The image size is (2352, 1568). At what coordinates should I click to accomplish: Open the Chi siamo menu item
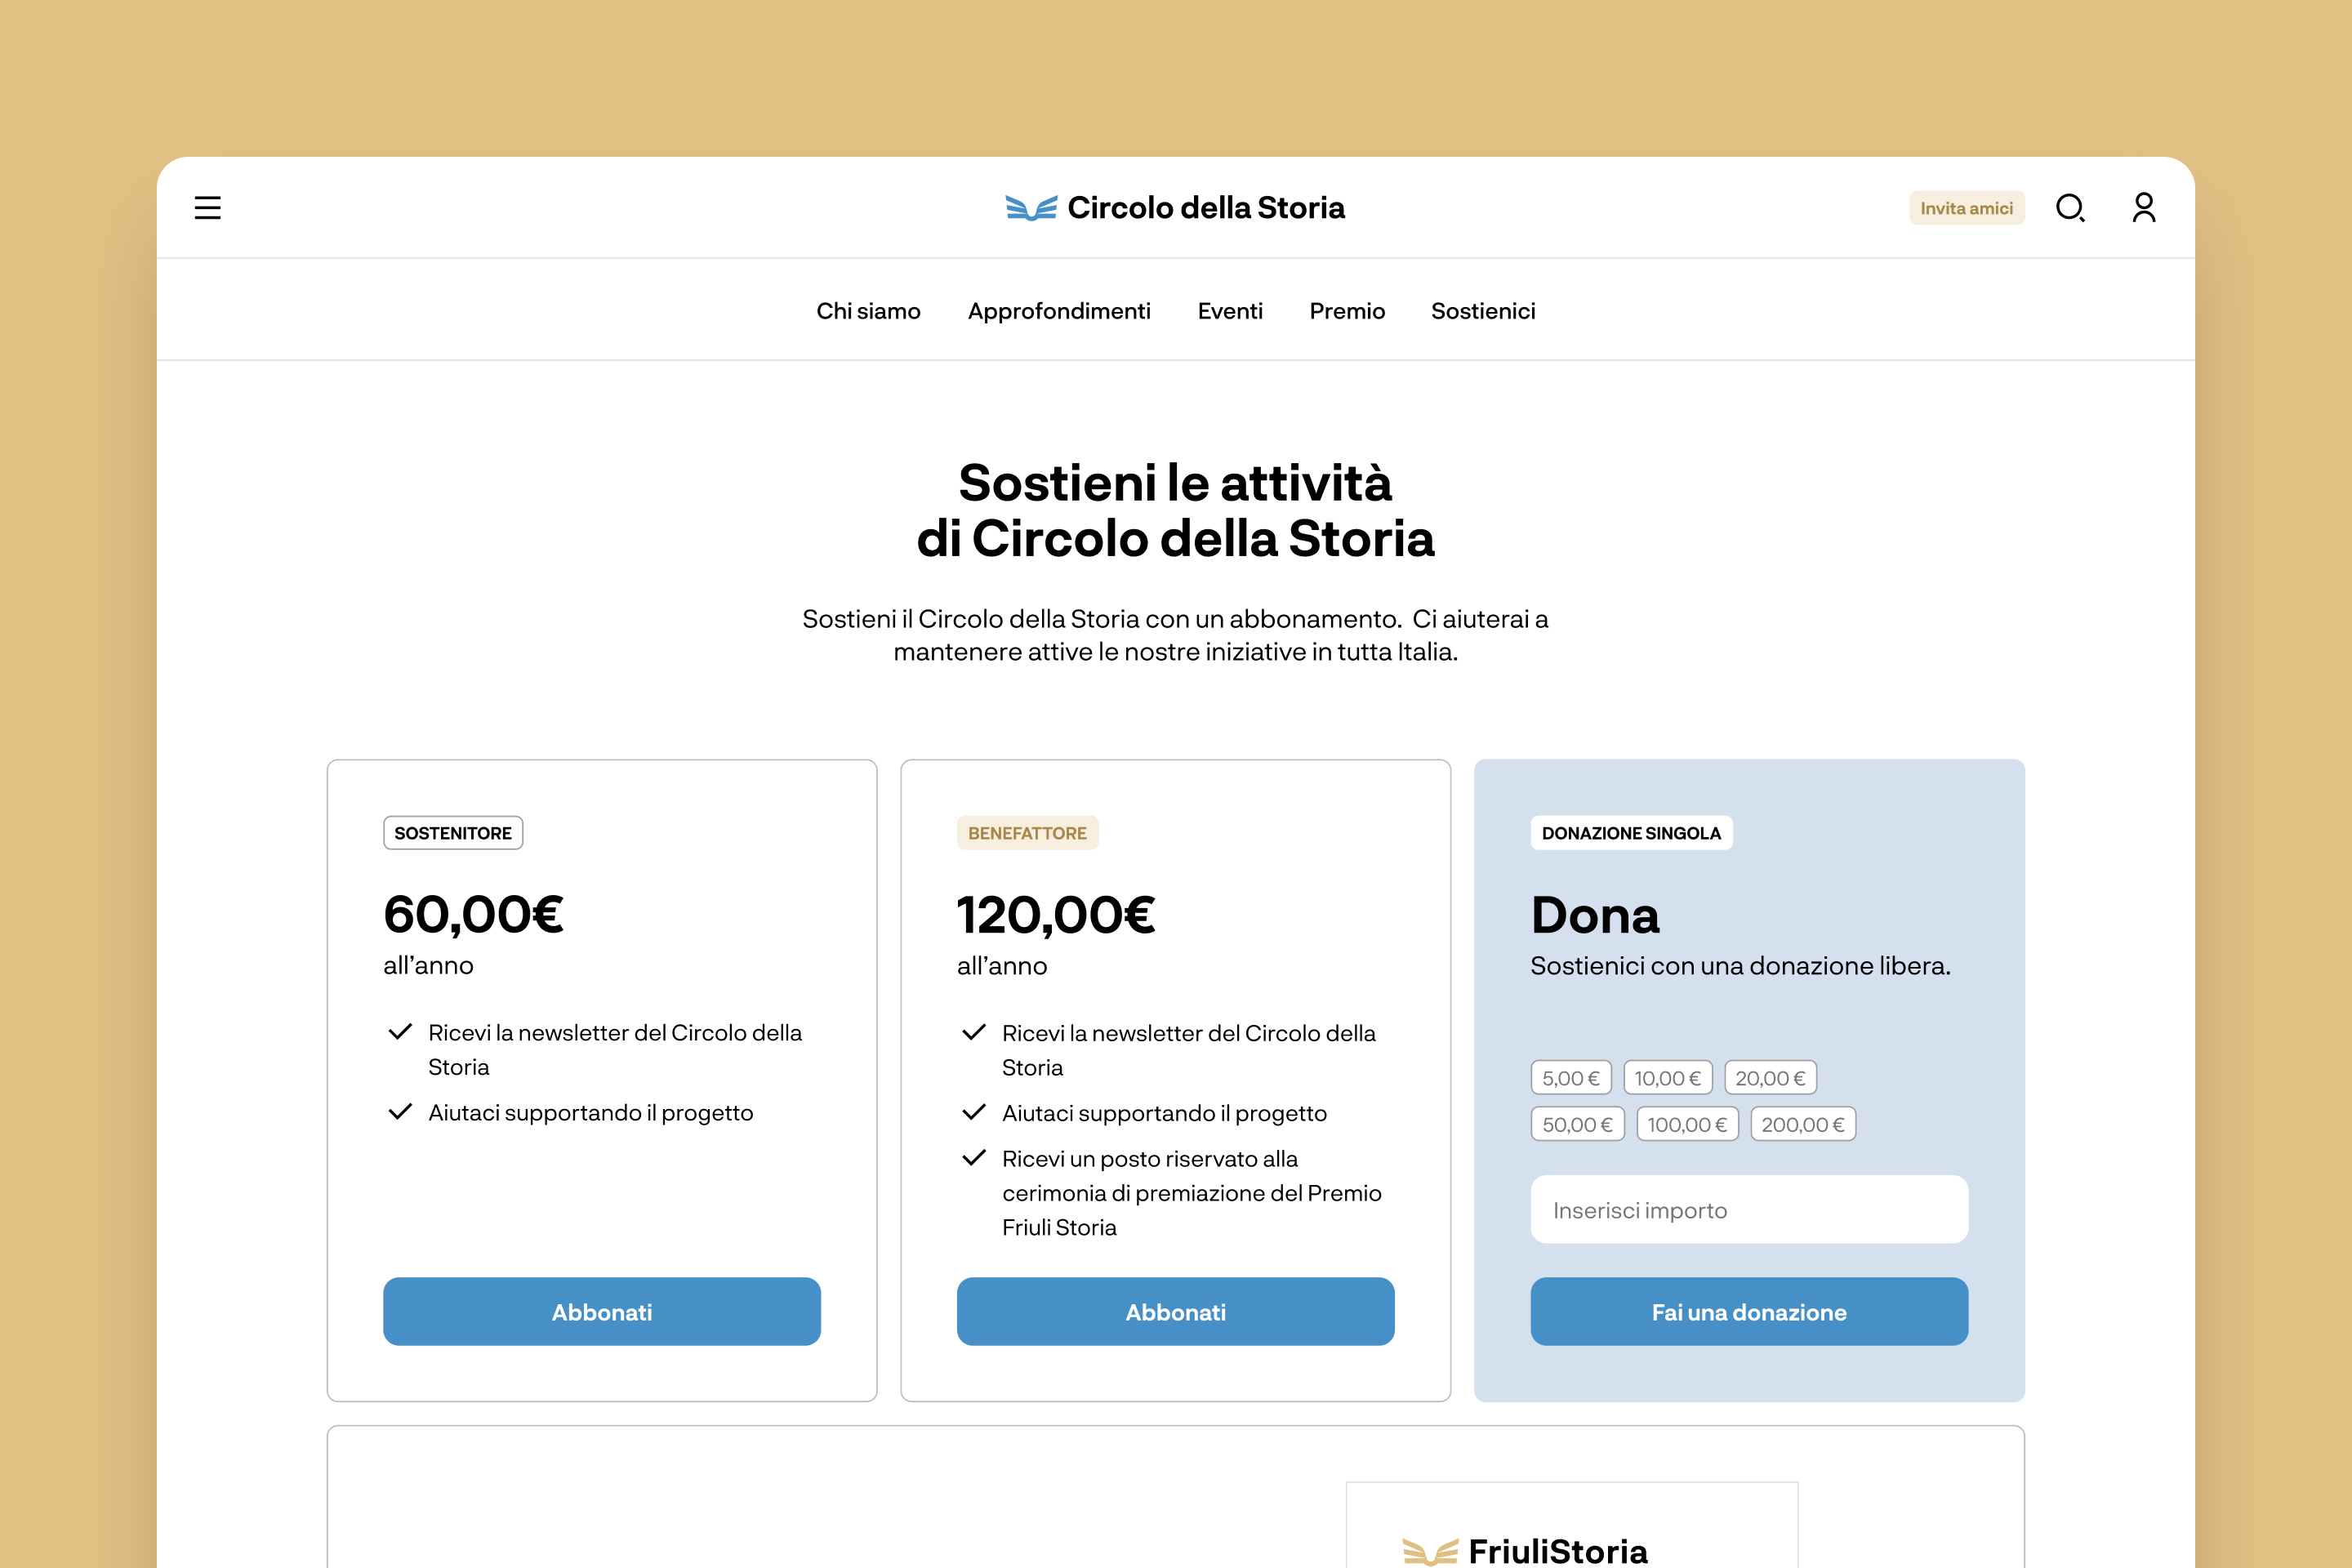tap(868, 311)
